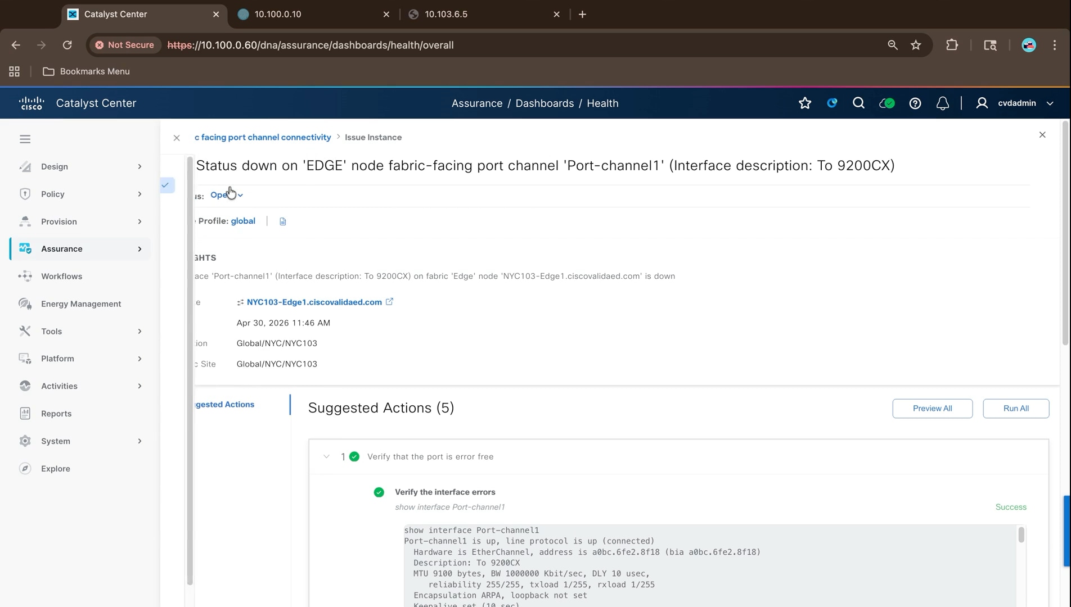Click the browser reload button
This screenshot has width=1071, height=607.
click(67, 45)
